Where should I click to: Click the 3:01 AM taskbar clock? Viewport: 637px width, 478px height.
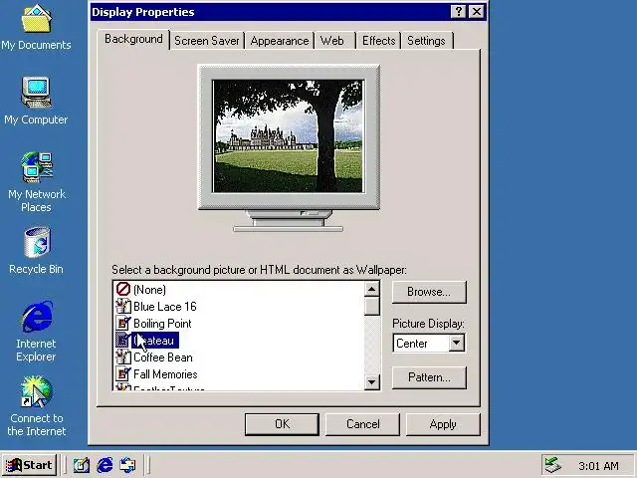click(598, 466)
